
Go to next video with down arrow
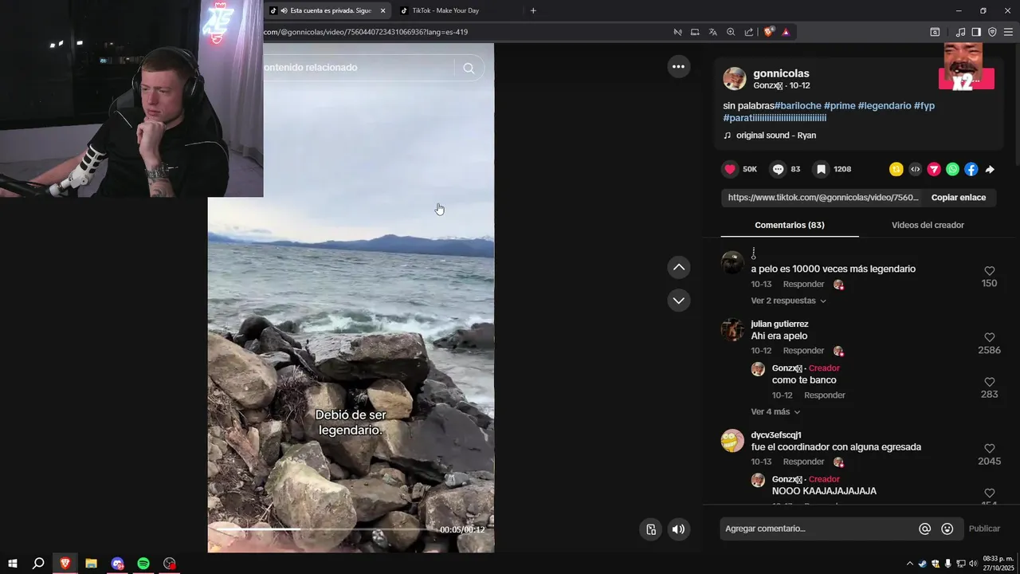click(x=679, y=301)
